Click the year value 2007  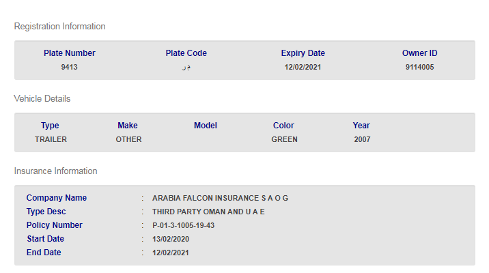click(x=362, y=139)
